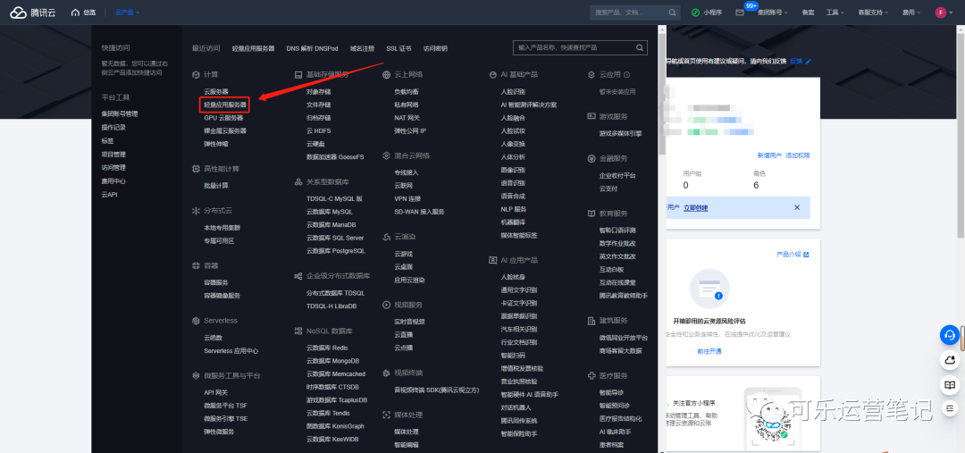Screen dimensions: 965x453
Task: Click the 关系型数据库 category icon
Action: click(298, 181)
